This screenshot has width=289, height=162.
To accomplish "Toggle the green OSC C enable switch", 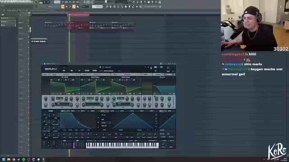I will click(x=112, y=75).
